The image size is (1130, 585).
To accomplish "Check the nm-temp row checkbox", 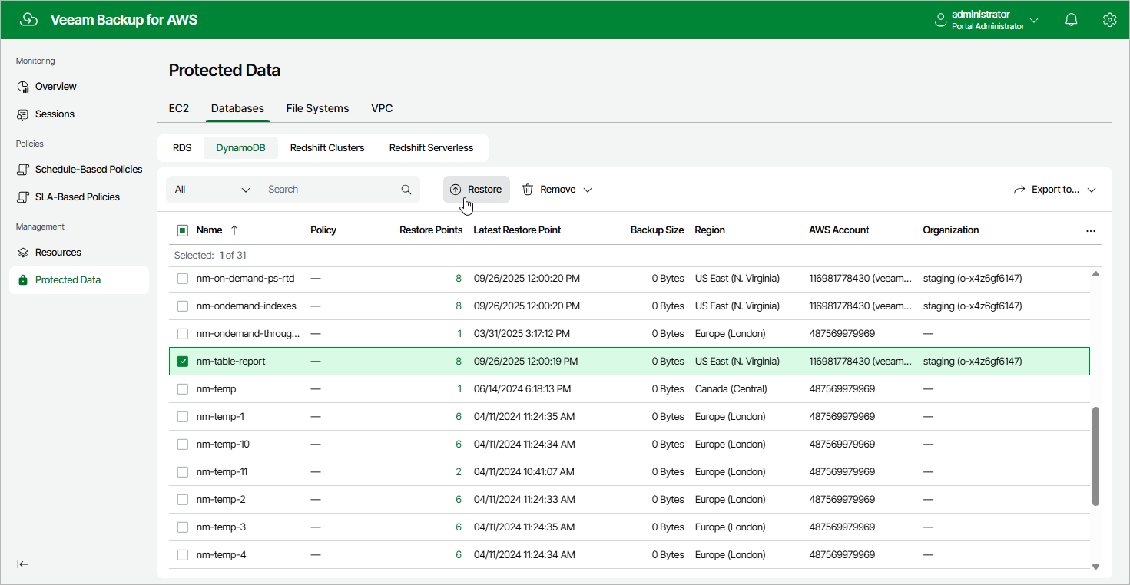I will (x=183, y=389).
